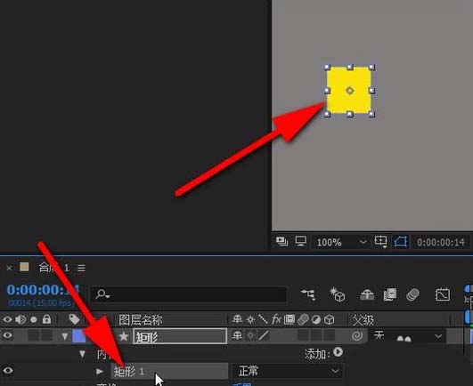Open the viewer grid and guide options icon

[380, 242]
